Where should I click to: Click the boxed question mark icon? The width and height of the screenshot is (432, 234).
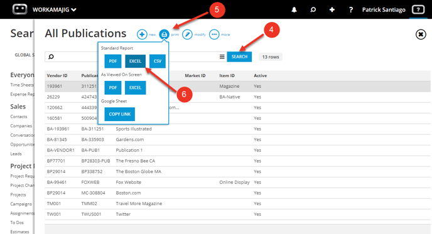coord(418,9)
